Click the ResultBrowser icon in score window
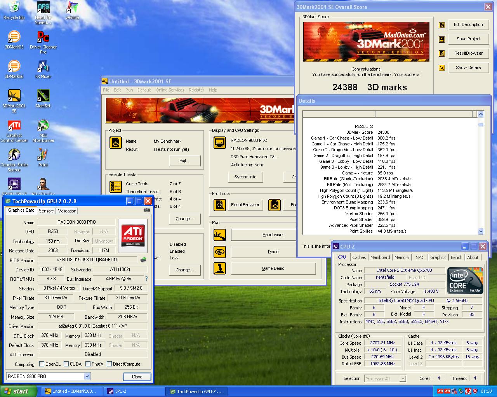The image size is (497, 397). click(442, 54)
